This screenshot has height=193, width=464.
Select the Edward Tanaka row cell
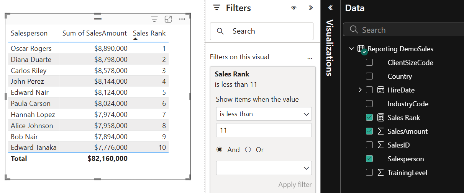pyautogui.click(x=34, y=148)
